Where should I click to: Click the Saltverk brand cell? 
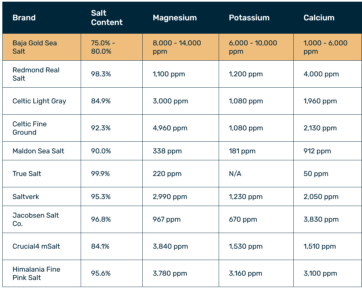pos(42,197)
